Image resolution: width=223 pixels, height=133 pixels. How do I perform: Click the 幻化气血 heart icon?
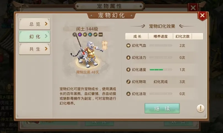[x=128, y=46]
